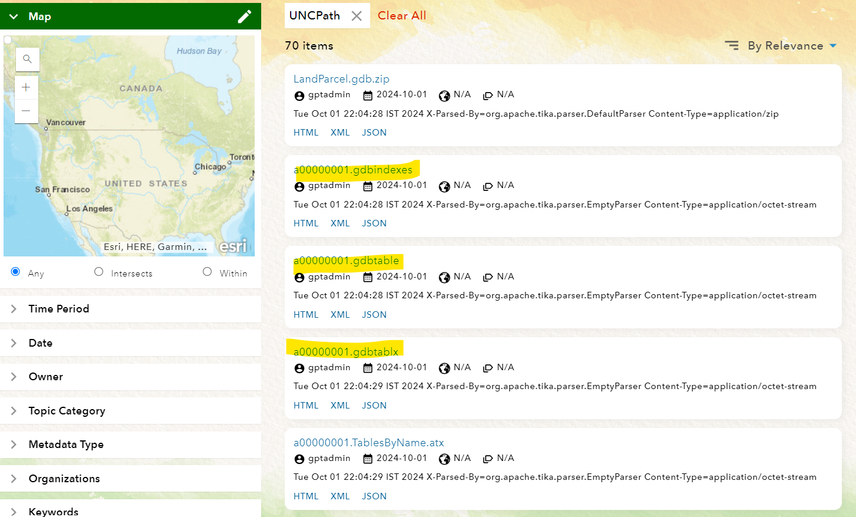The width and height of the screenshot is (856, 517).
Task: View HTML metadata for a00000001.TablesByName.atx
Action: click(x=306, y=496)
